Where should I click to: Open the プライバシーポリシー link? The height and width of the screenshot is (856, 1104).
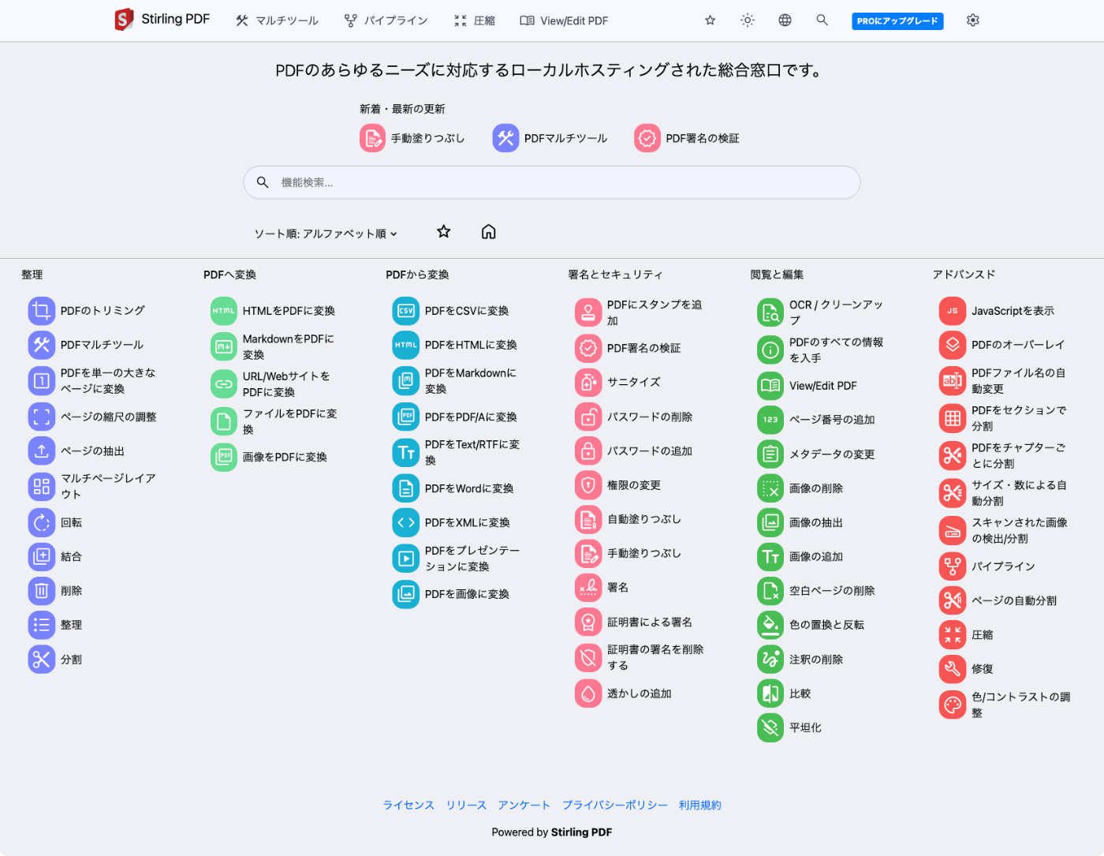(614, 805)
